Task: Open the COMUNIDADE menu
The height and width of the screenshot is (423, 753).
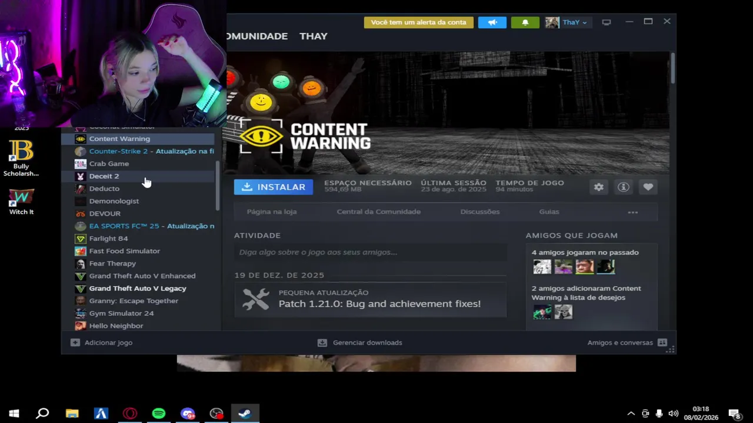Action: tap(257, 36)
